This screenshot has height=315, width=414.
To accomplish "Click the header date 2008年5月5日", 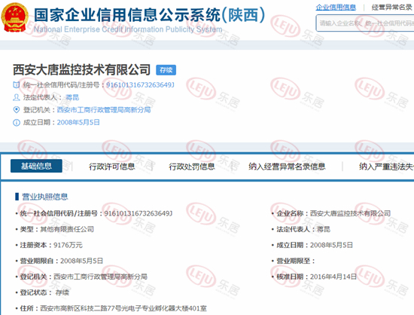I will point(78,122).
